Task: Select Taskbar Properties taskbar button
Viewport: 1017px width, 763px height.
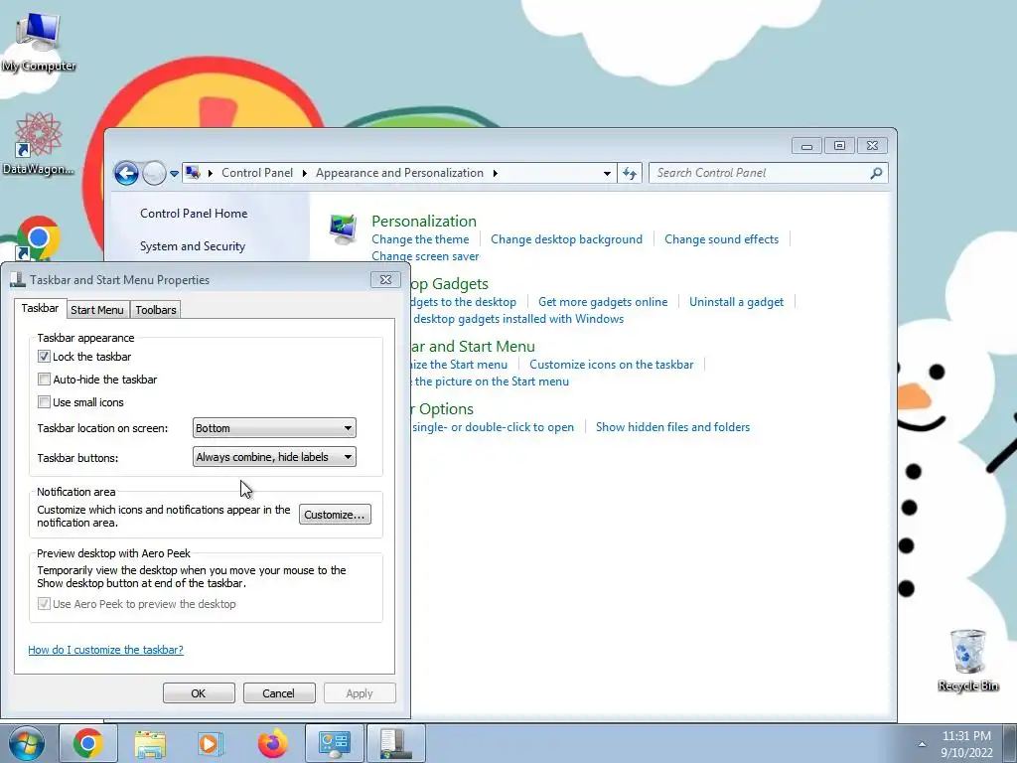Action: (396, 743)
